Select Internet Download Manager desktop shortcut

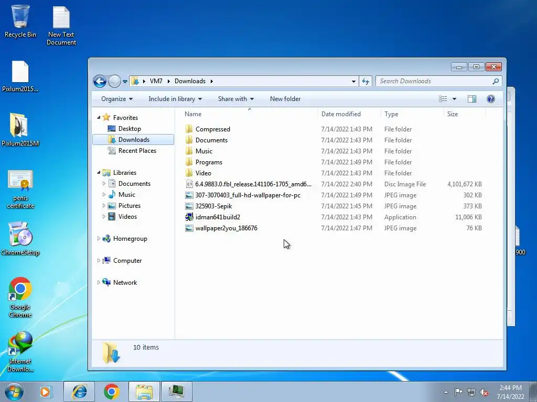click(x=20, y=351)
